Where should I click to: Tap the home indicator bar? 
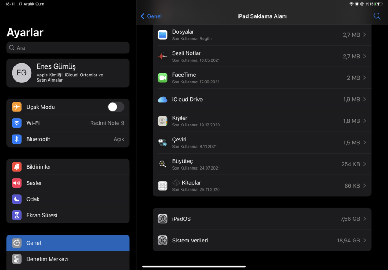194,267
